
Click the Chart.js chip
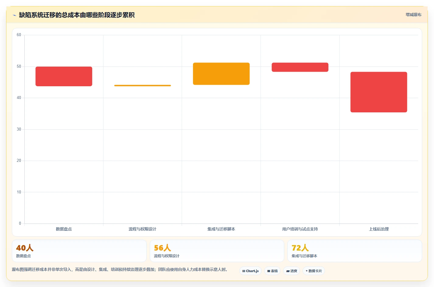[250, 271]
